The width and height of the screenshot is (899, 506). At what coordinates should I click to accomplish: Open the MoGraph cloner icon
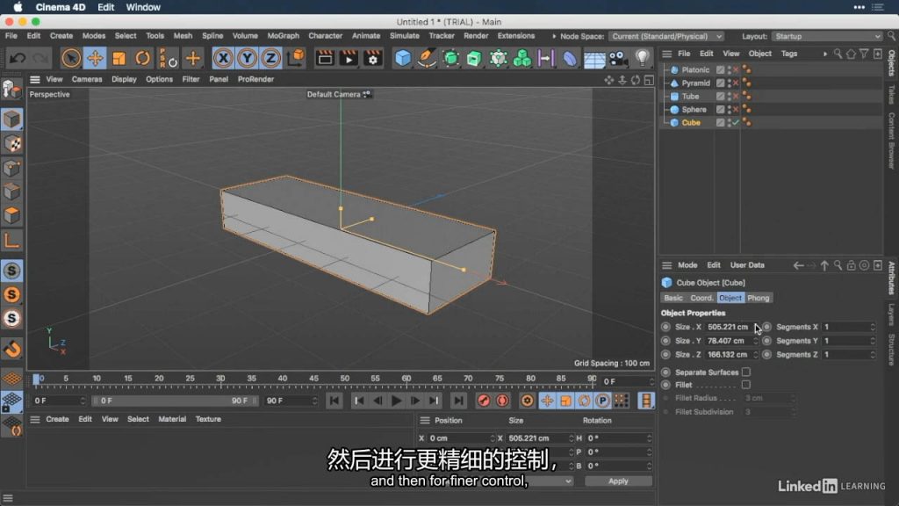coord(522,58)
